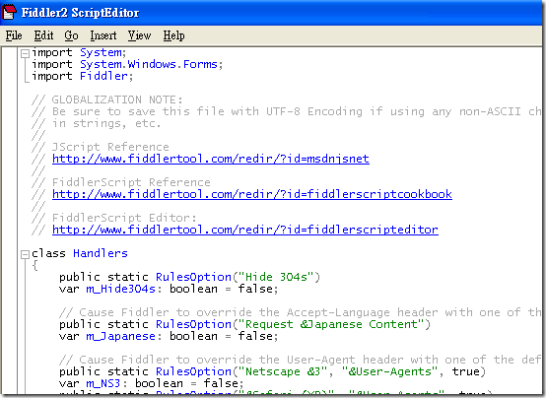The height and width of the screenshot is (398, 546).
Task: Click the Accept-Language override comment line
Action: tap(300, 312)
